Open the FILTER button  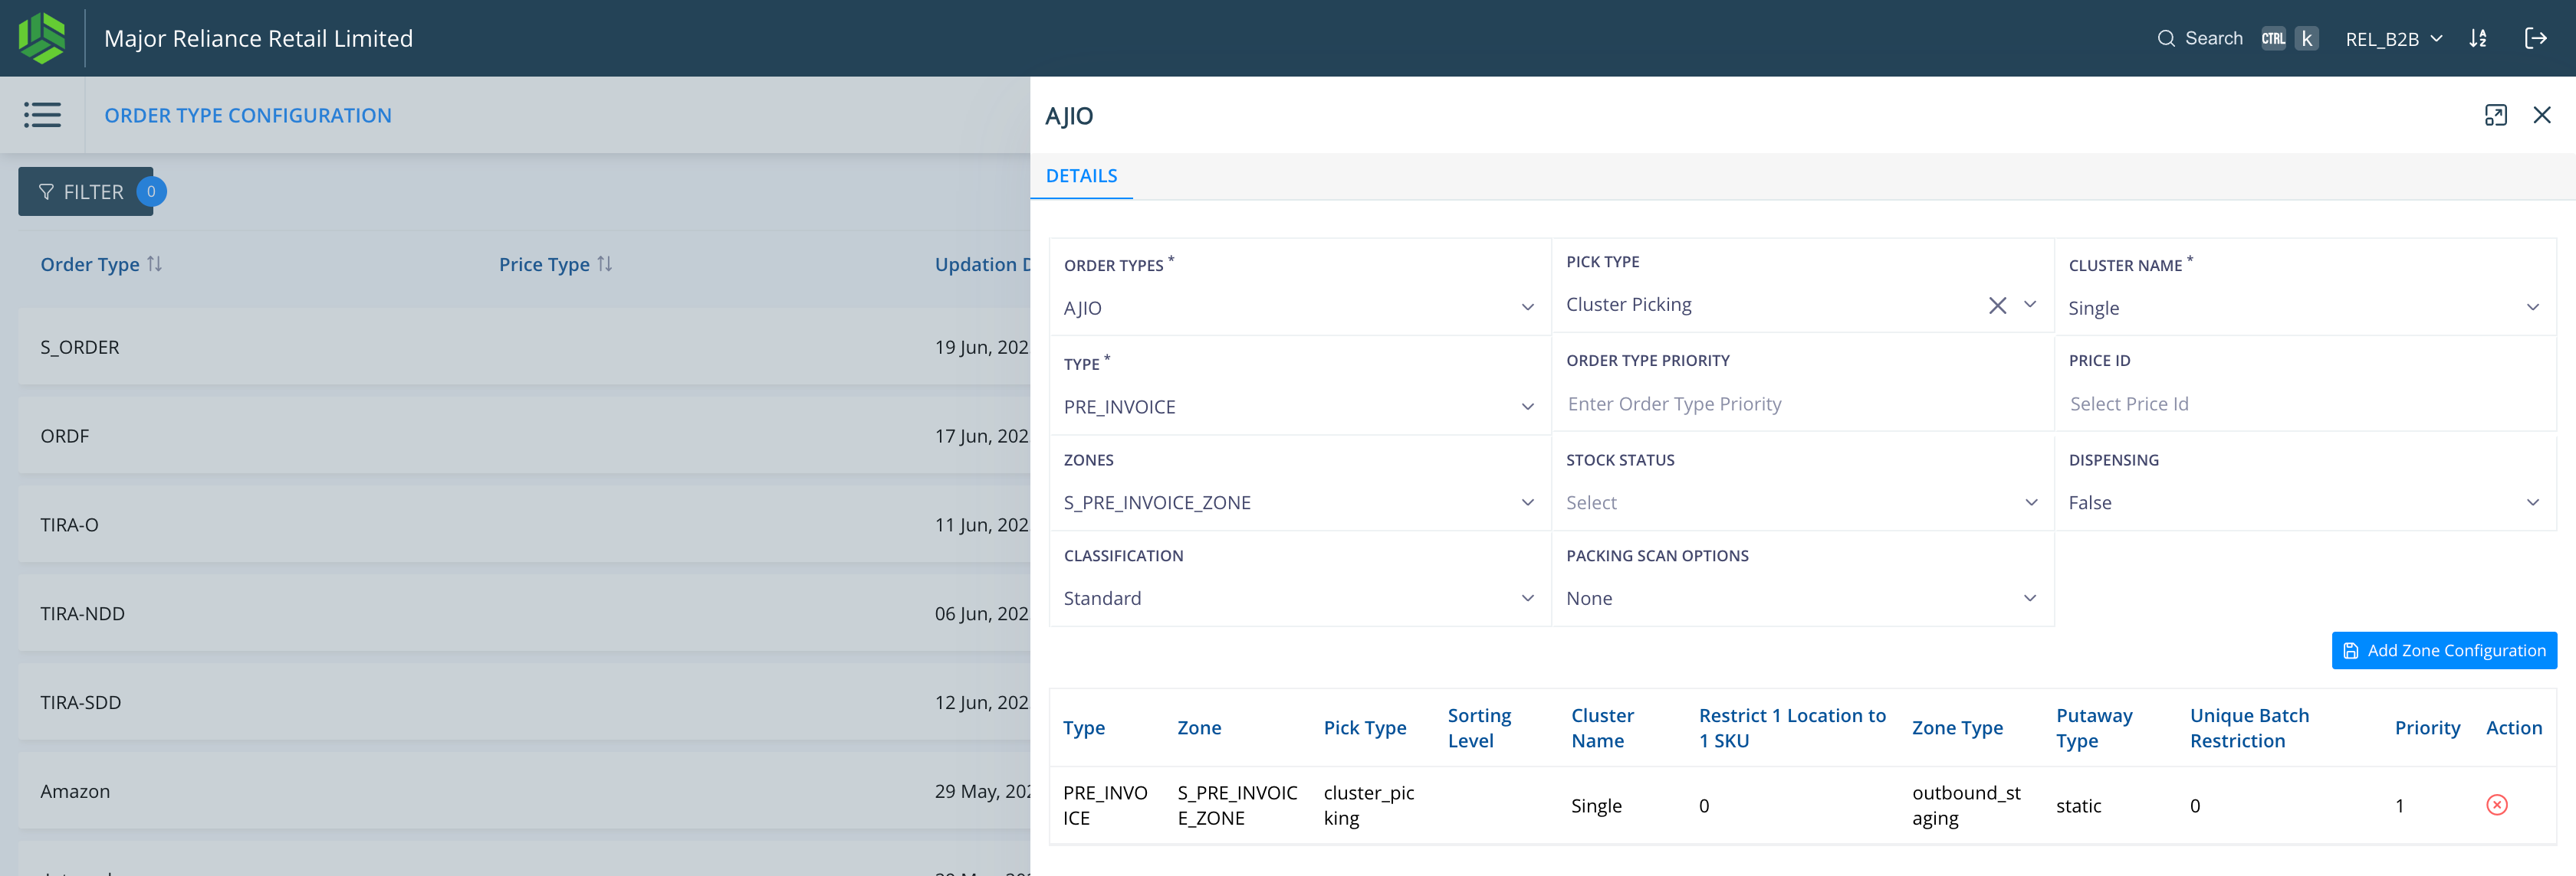[85, 191]
